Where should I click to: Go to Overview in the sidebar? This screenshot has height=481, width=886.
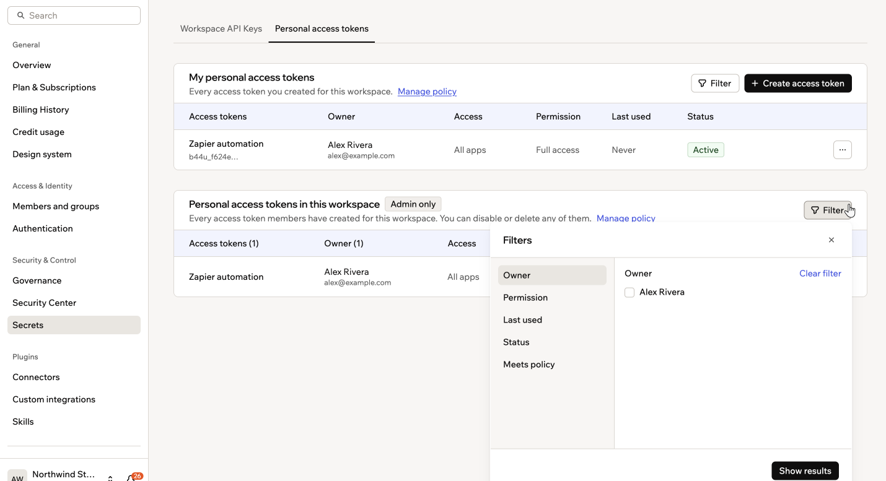click(74, 65)
